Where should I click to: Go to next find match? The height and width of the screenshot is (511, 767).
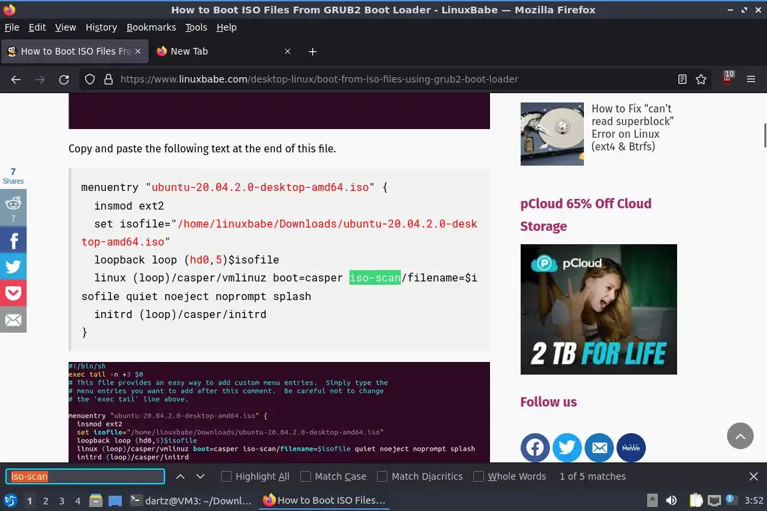coord(200,476)
